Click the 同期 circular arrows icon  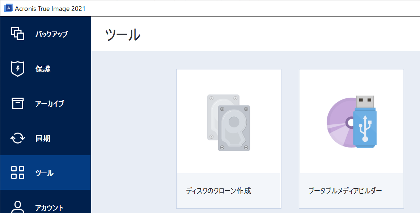click(x=18, y=138)
